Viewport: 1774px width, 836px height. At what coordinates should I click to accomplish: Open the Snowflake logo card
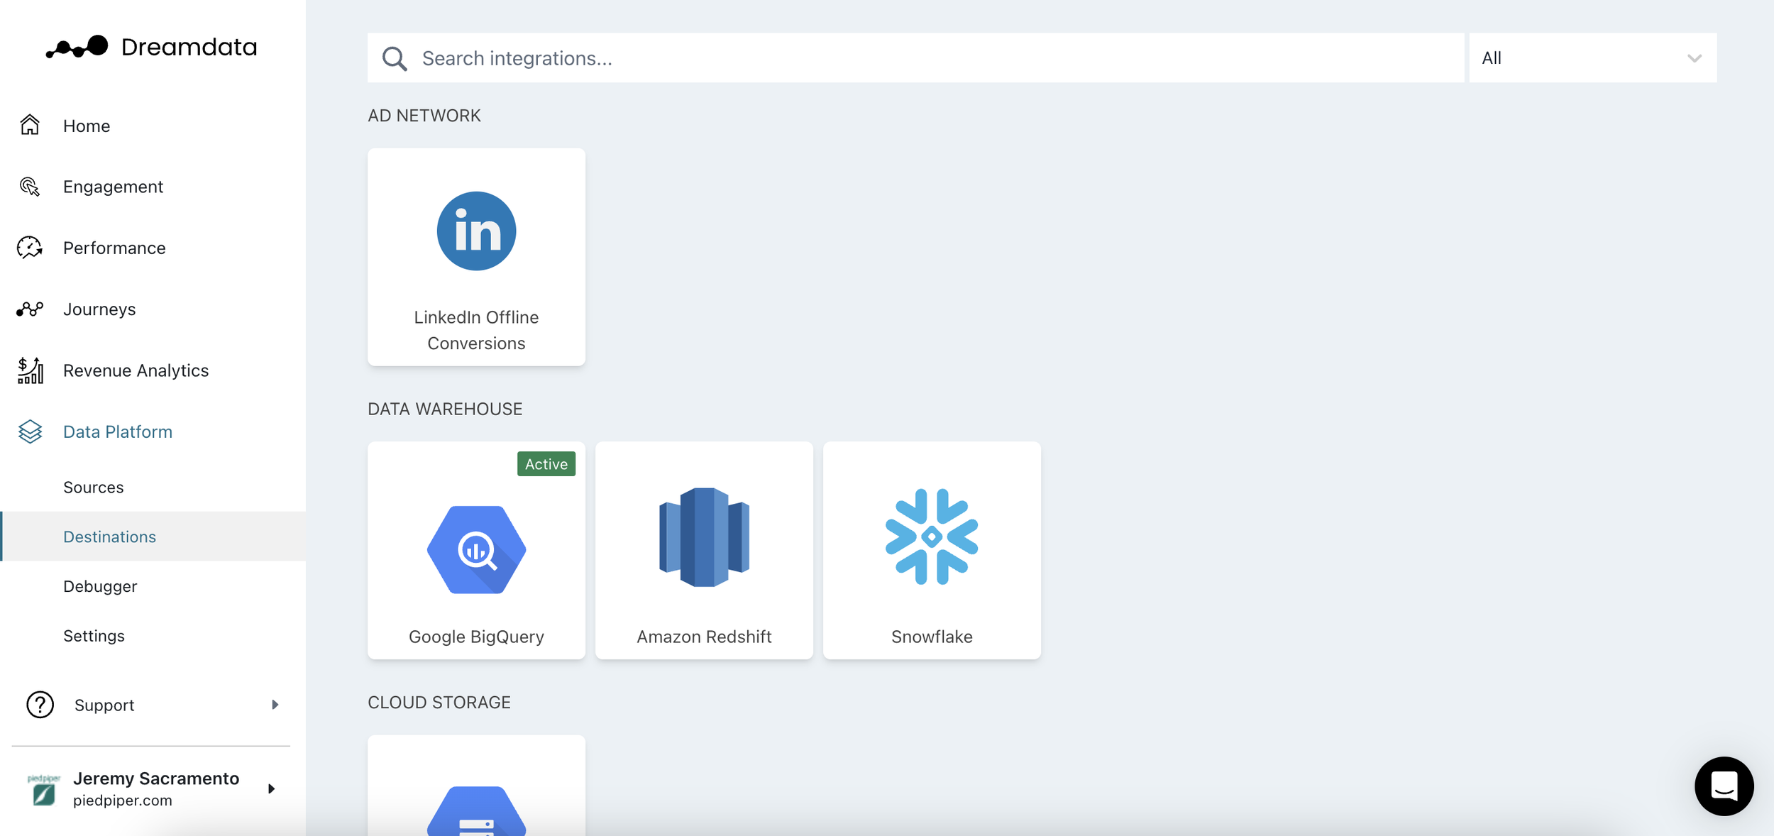[932, 550]
